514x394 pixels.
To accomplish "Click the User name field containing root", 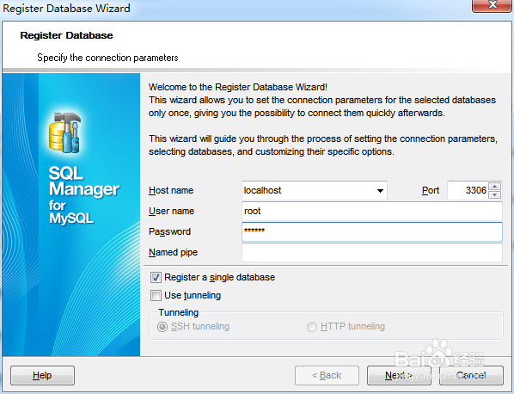I will point(372,211).
